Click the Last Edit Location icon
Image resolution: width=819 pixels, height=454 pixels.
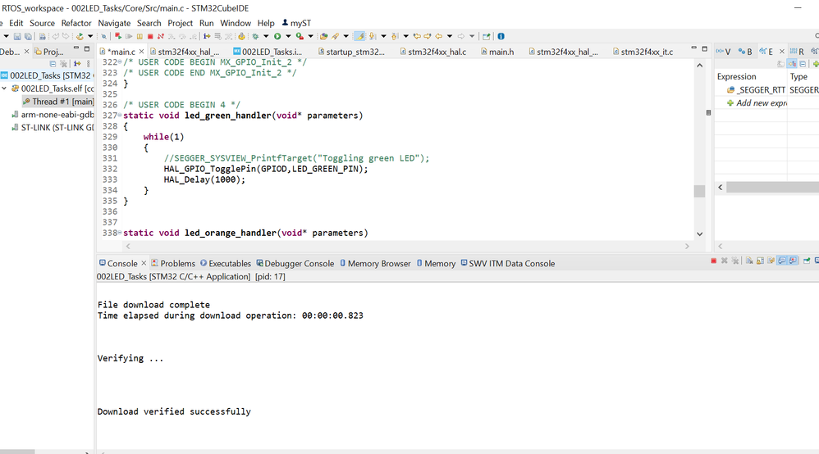tap(418, 37)
